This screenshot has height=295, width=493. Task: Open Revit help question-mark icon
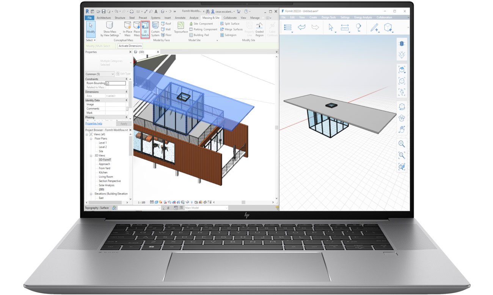coord(246,12)
